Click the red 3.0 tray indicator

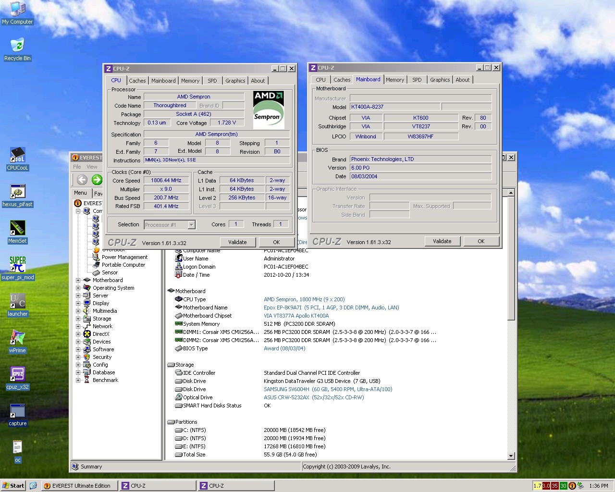click(546, 486)
